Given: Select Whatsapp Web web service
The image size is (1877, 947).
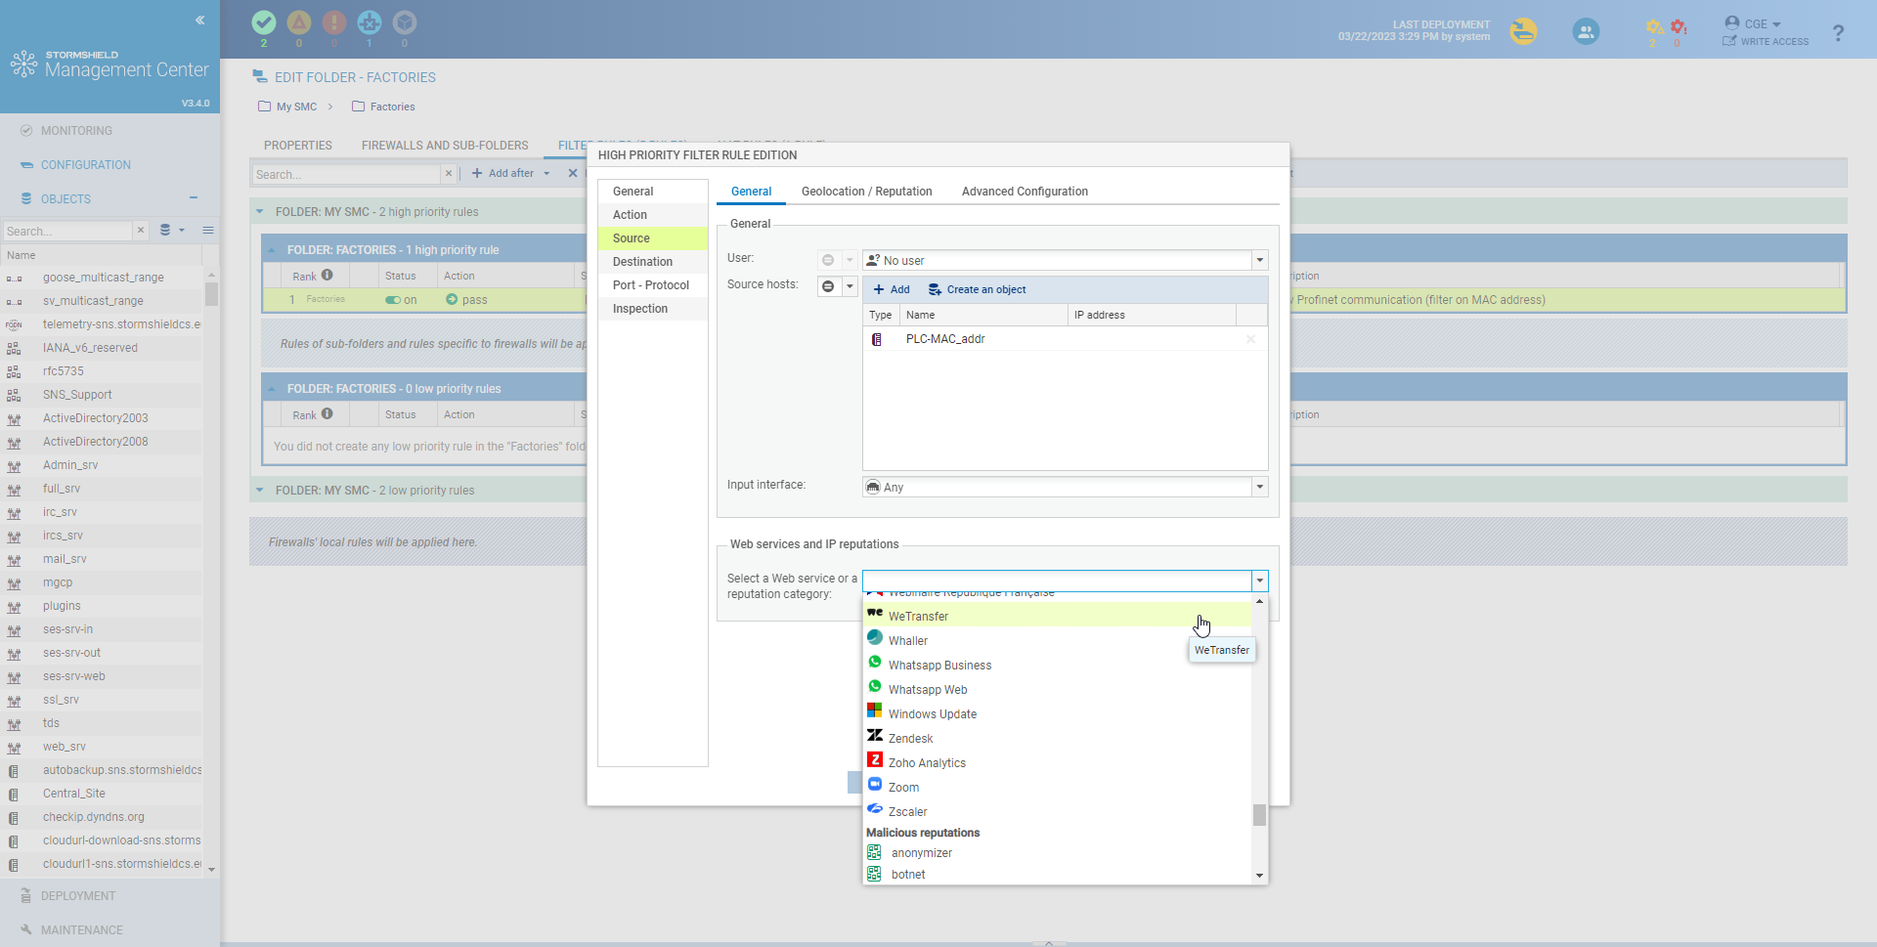Looking at the screenshot, I should [1057, 689].
